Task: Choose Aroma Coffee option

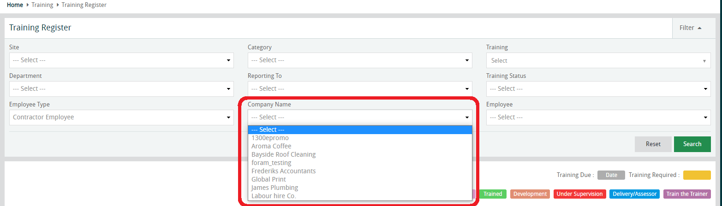Action: [271, 146]
